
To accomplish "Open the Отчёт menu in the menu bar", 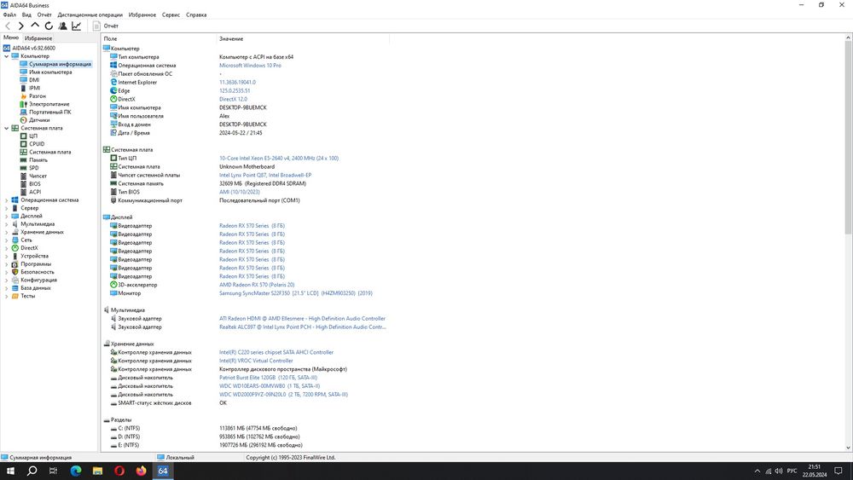I will click(44, 14).
